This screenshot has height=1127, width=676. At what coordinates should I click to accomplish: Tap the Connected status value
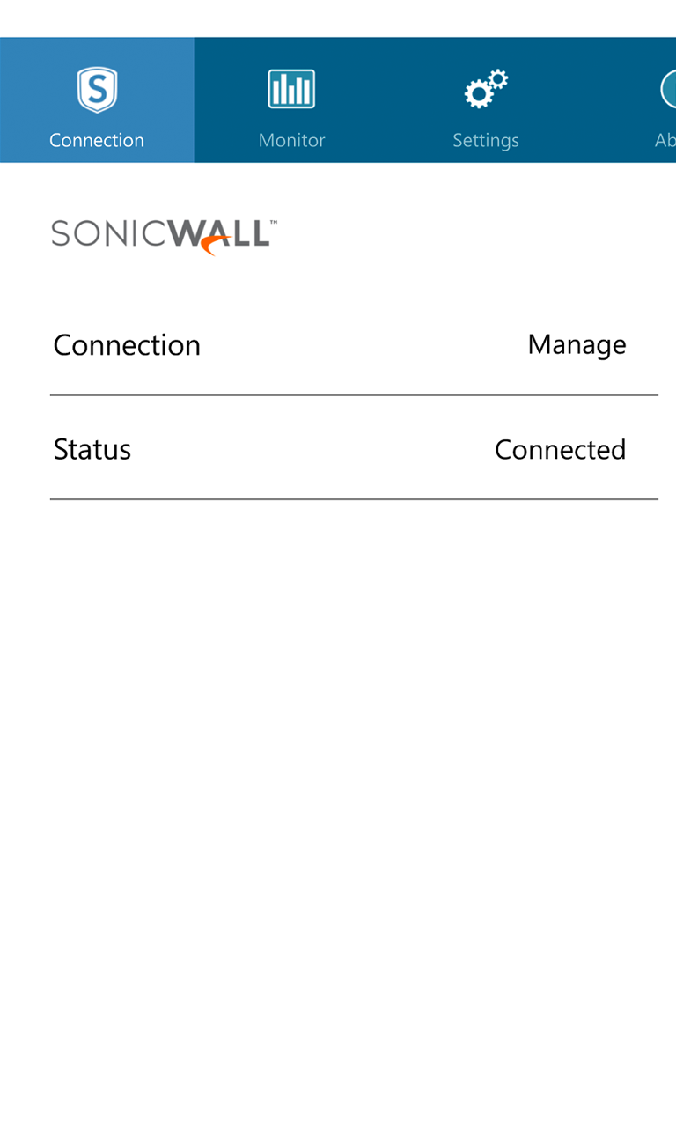560,449
